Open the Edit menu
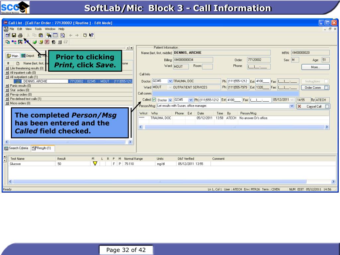340x255 pixels. 20,29
